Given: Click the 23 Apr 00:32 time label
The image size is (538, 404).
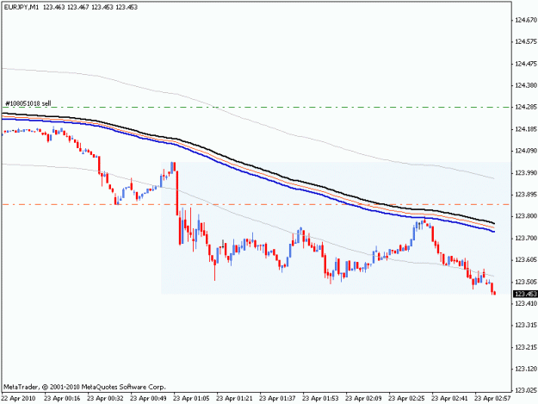Looking at the screenshot, I should pyautogui.click(x=105, y=399).
